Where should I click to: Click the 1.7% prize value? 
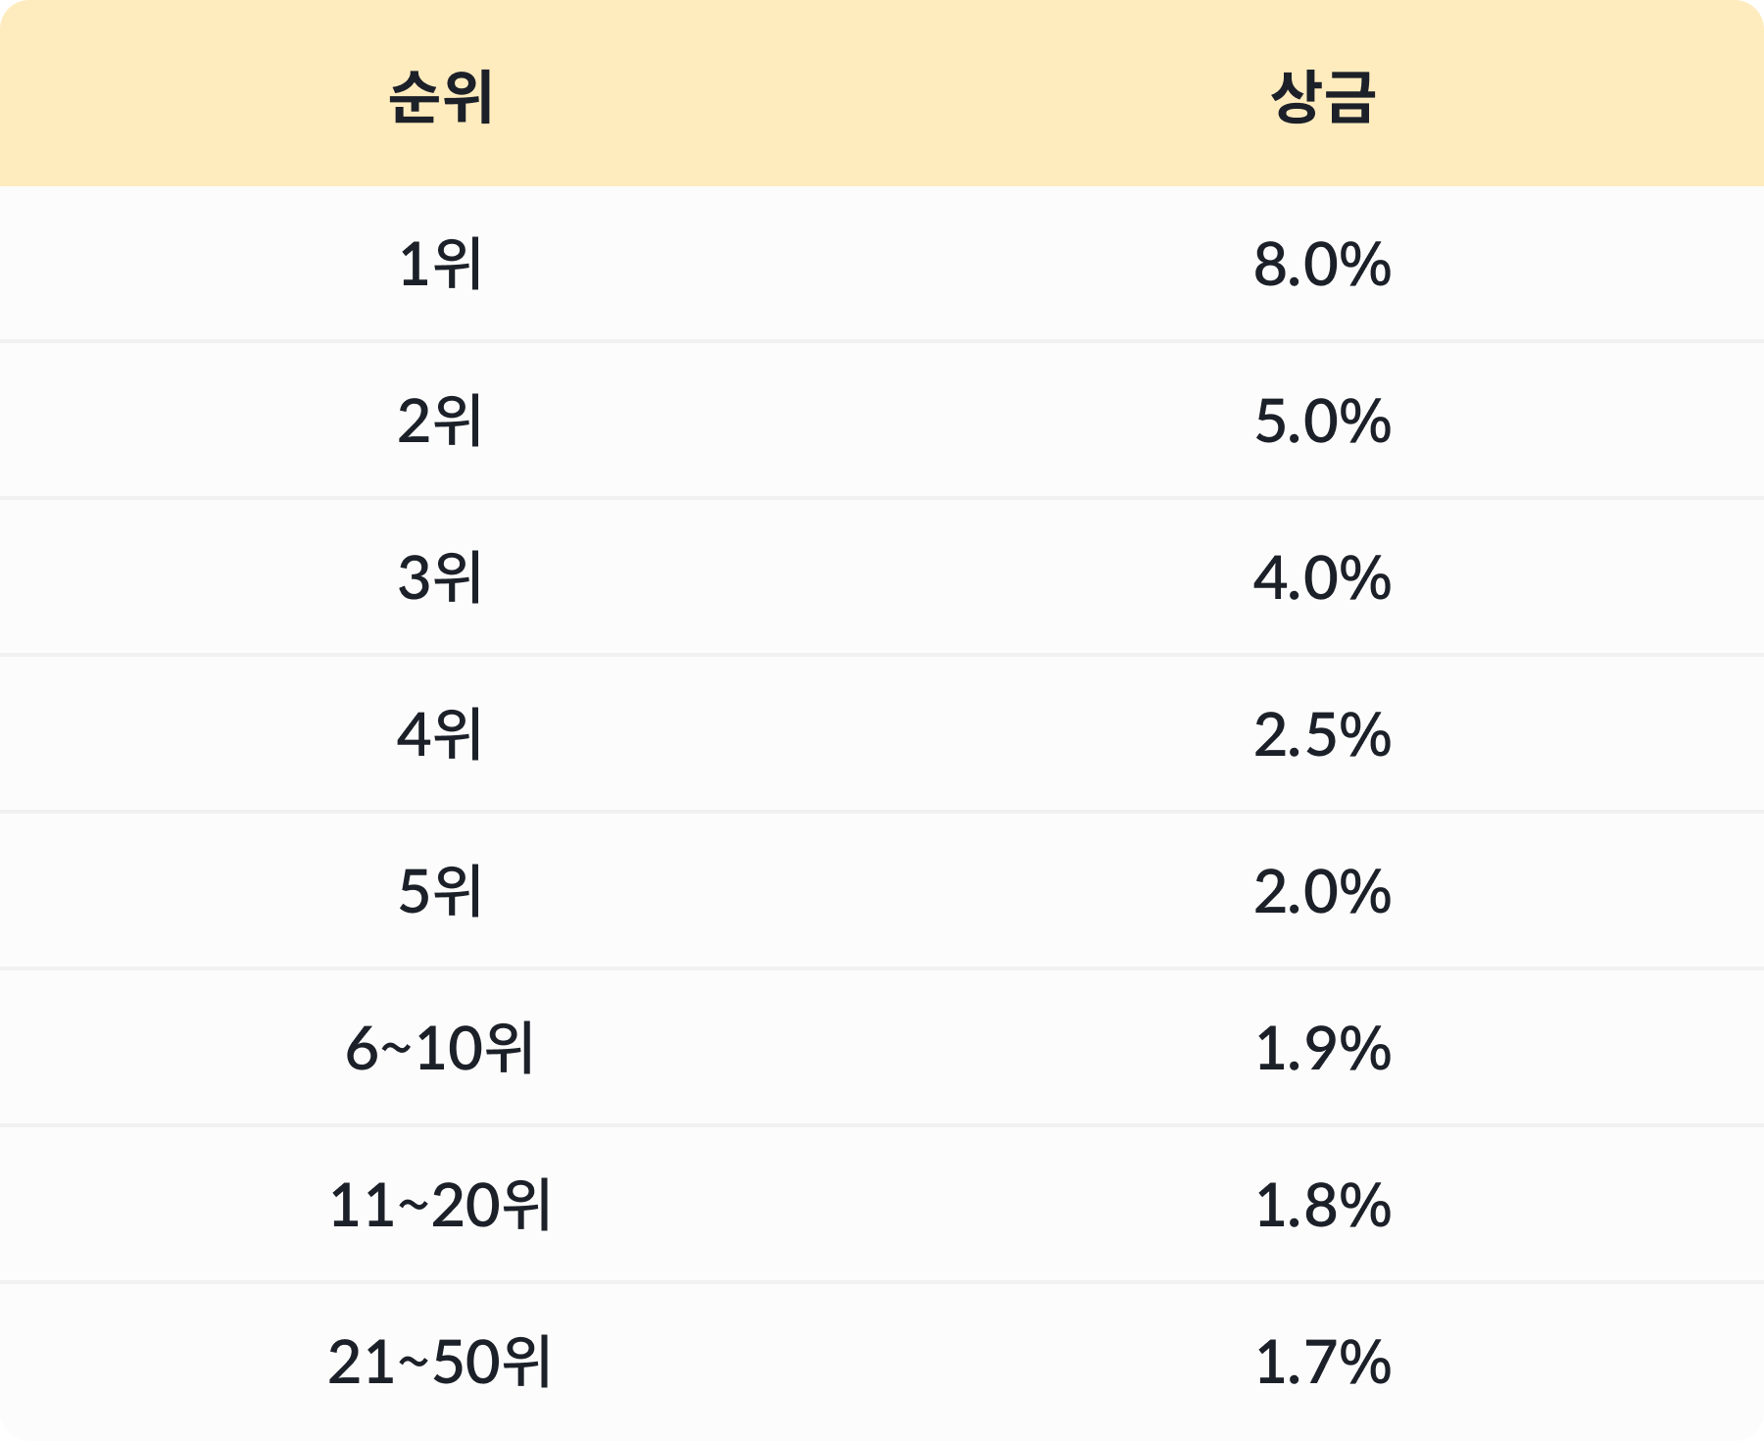(1323, 1363)
